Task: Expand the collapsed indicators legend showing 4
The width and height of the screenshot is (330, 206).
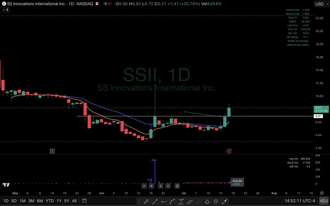Action: pos(5,10)
